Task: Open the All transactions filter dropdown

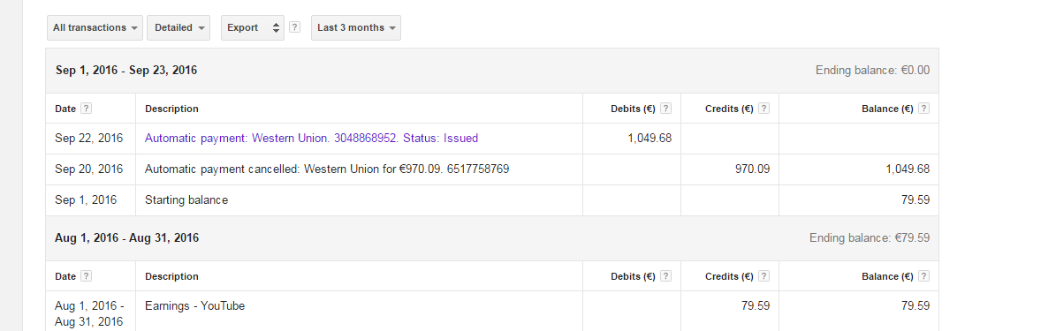Action: 95,27
